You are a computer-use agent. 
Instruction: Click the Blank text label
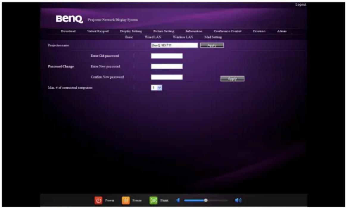164,201
